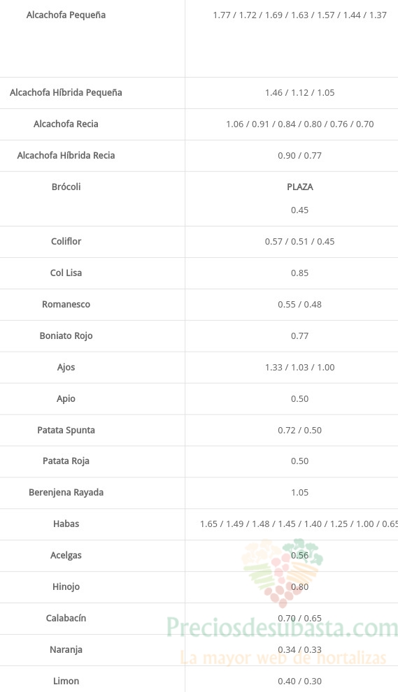Click the vegetable heart watermark logo
The width and height of the screenshot is (398, 692).
(283, 572)
